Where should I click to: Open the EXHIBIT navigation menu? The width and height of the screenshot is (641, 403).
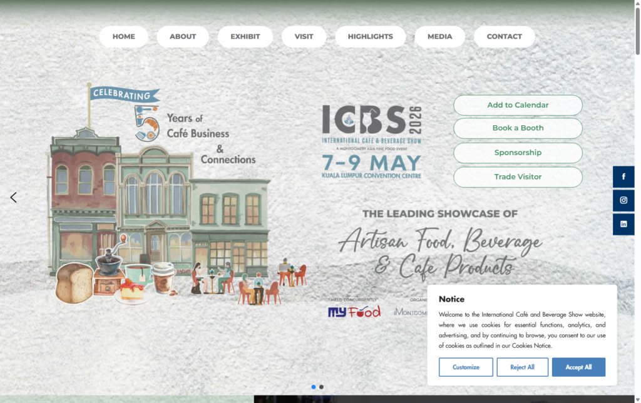click(245, 36)
